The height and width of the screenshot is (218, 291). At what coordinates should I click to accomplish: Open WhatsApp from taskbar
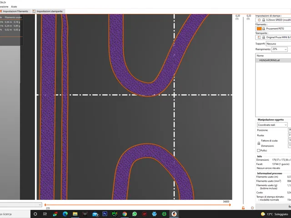tap(135, 214)
